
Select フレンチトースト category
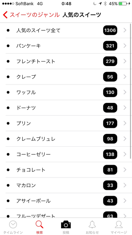click(66, 61)
